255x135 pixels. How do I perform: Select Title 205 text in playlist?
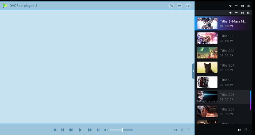(227, 80)
